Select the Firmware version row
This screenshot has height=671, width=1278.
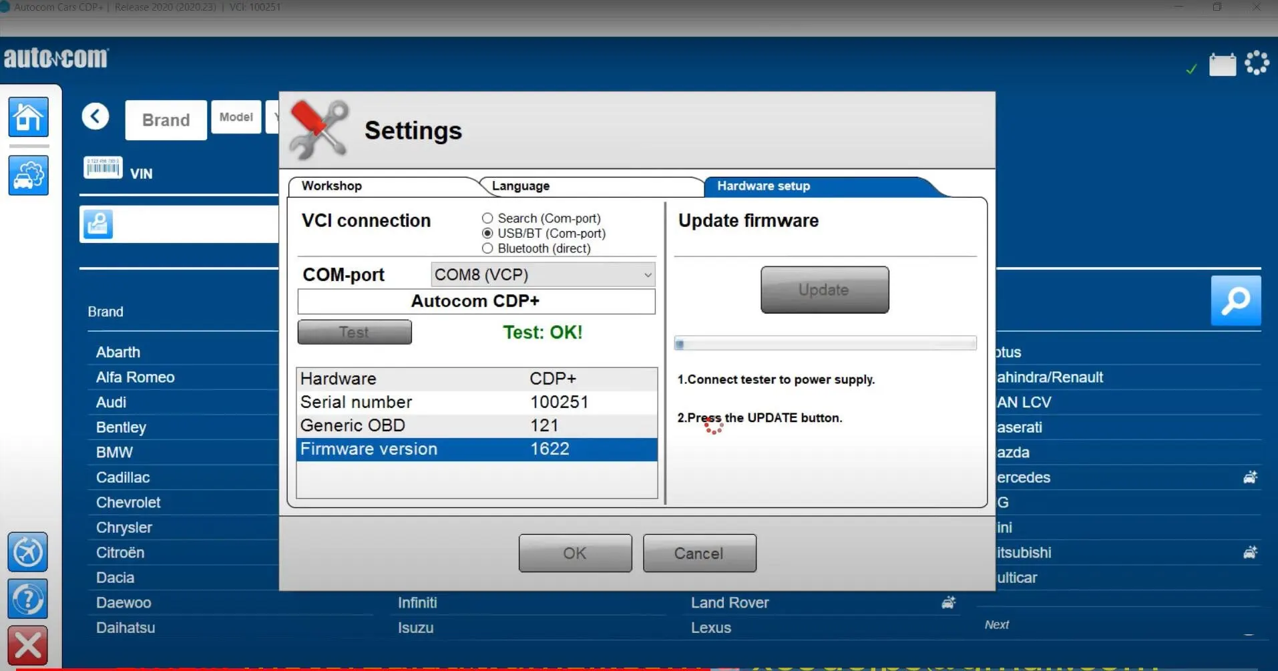477,449
